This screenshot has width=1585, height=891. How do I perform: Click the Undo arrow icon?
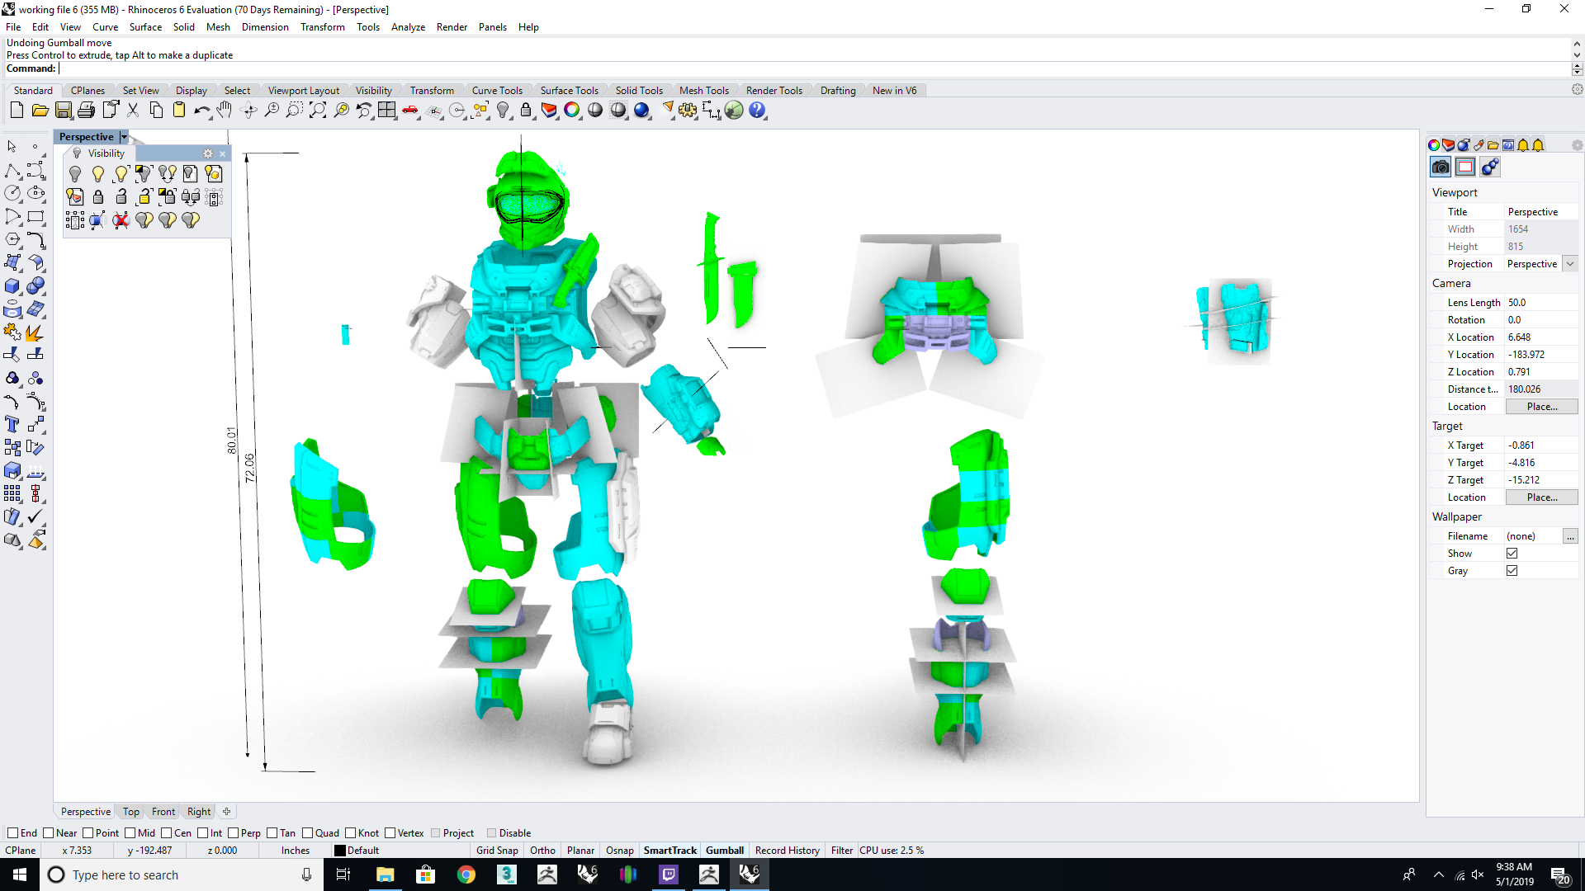(x=201, y=111)
